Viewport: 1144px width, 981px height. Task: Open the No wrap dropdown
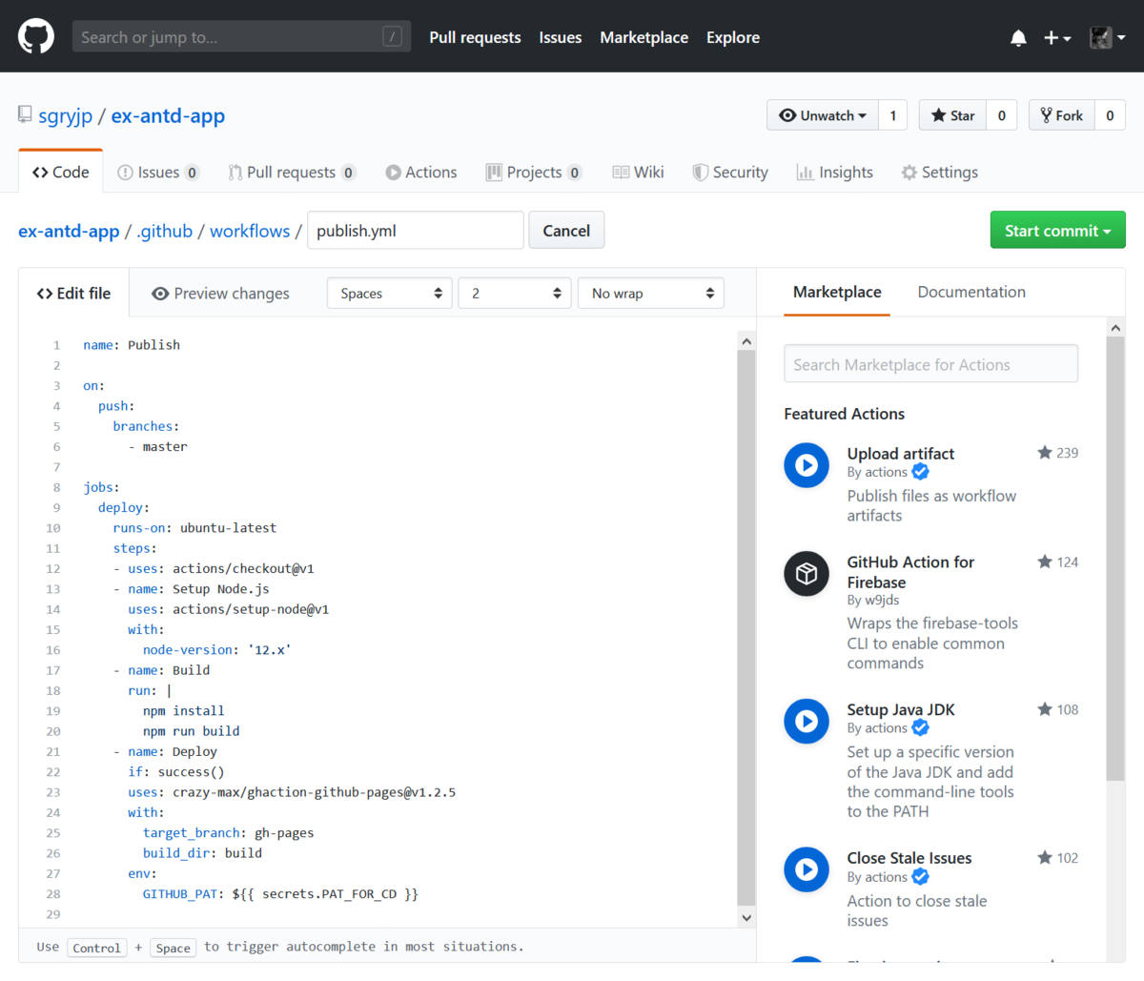point(651,294)
